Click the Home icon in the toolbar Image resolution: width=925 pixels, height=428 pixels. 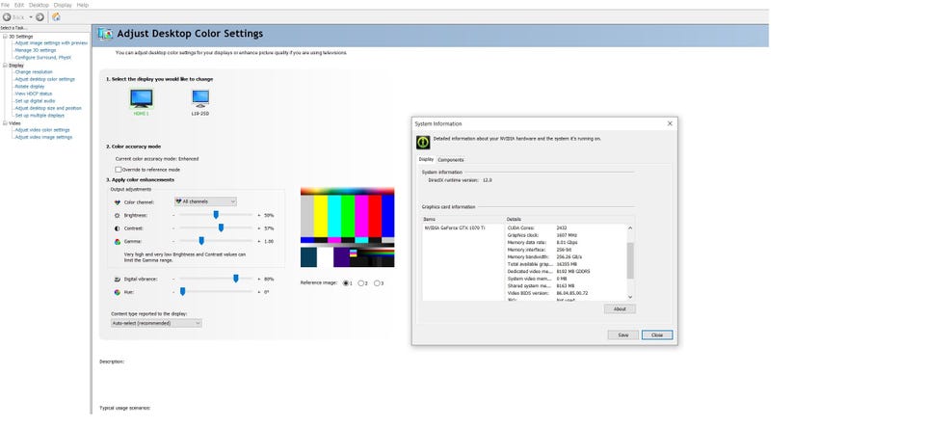[x=56, y=16]
